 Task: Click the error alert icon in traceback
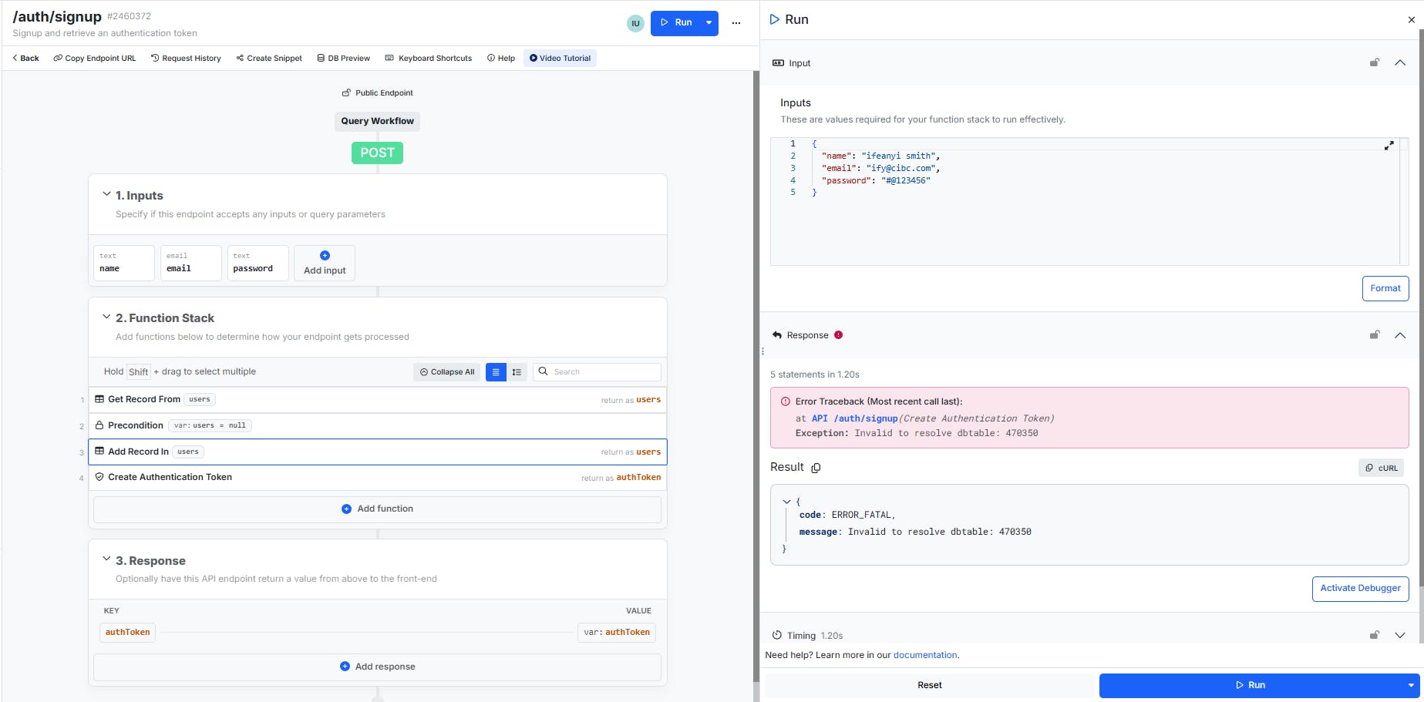786,401
